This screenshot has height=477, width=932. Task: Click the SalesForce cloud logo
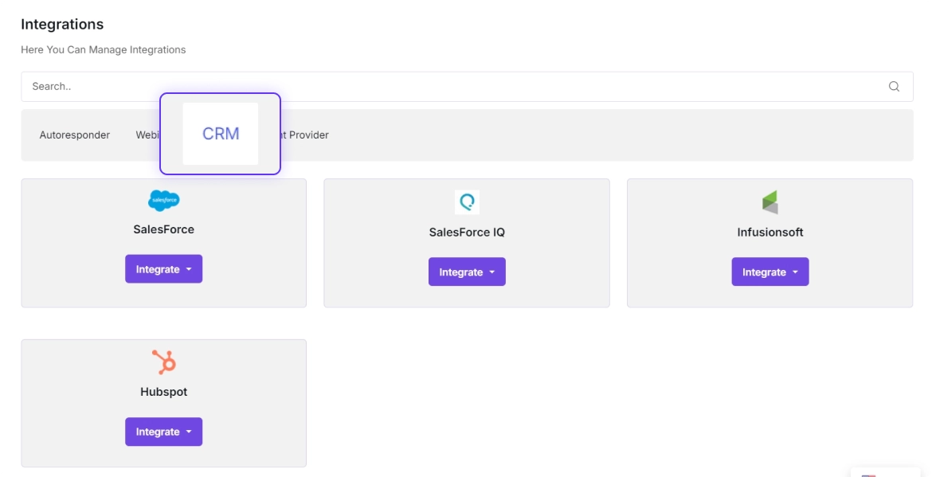point(164,201)
